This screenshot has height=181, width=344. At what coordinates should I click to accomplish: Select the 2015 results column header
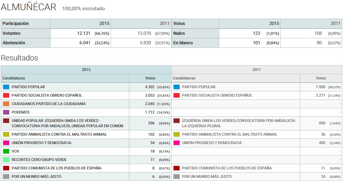point(86,70)
